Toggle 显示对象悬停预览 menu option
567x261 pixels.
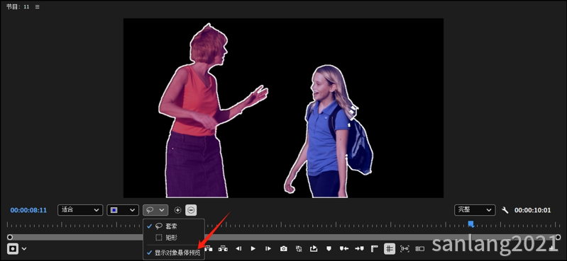[174, 253]
